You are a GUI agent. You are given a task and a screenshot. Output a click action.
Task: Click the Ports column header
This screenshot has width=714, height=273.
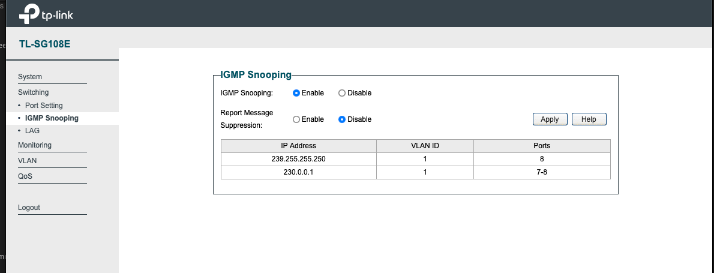(542, 146)
